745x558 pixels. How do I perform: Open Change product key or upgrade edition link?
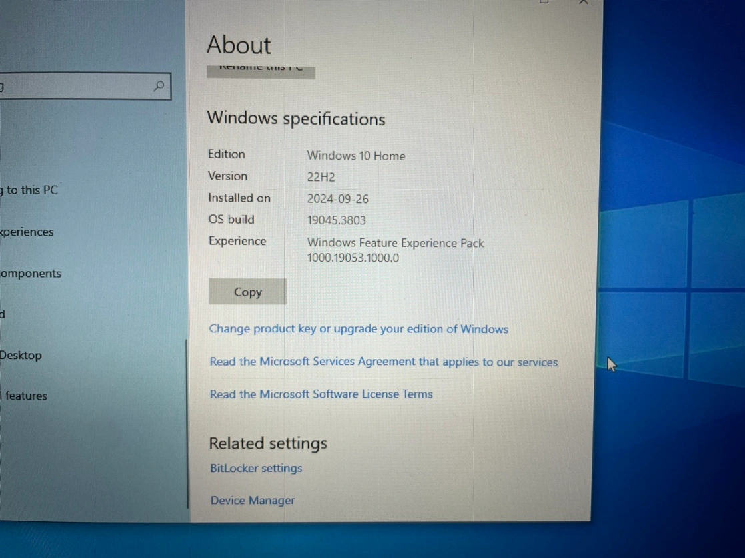click(359, 329)
